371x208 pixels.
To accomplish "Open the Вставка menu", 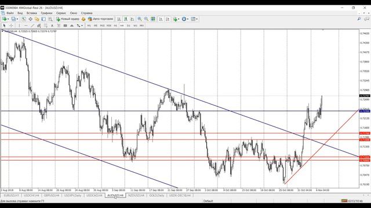I will pos(32,13).
